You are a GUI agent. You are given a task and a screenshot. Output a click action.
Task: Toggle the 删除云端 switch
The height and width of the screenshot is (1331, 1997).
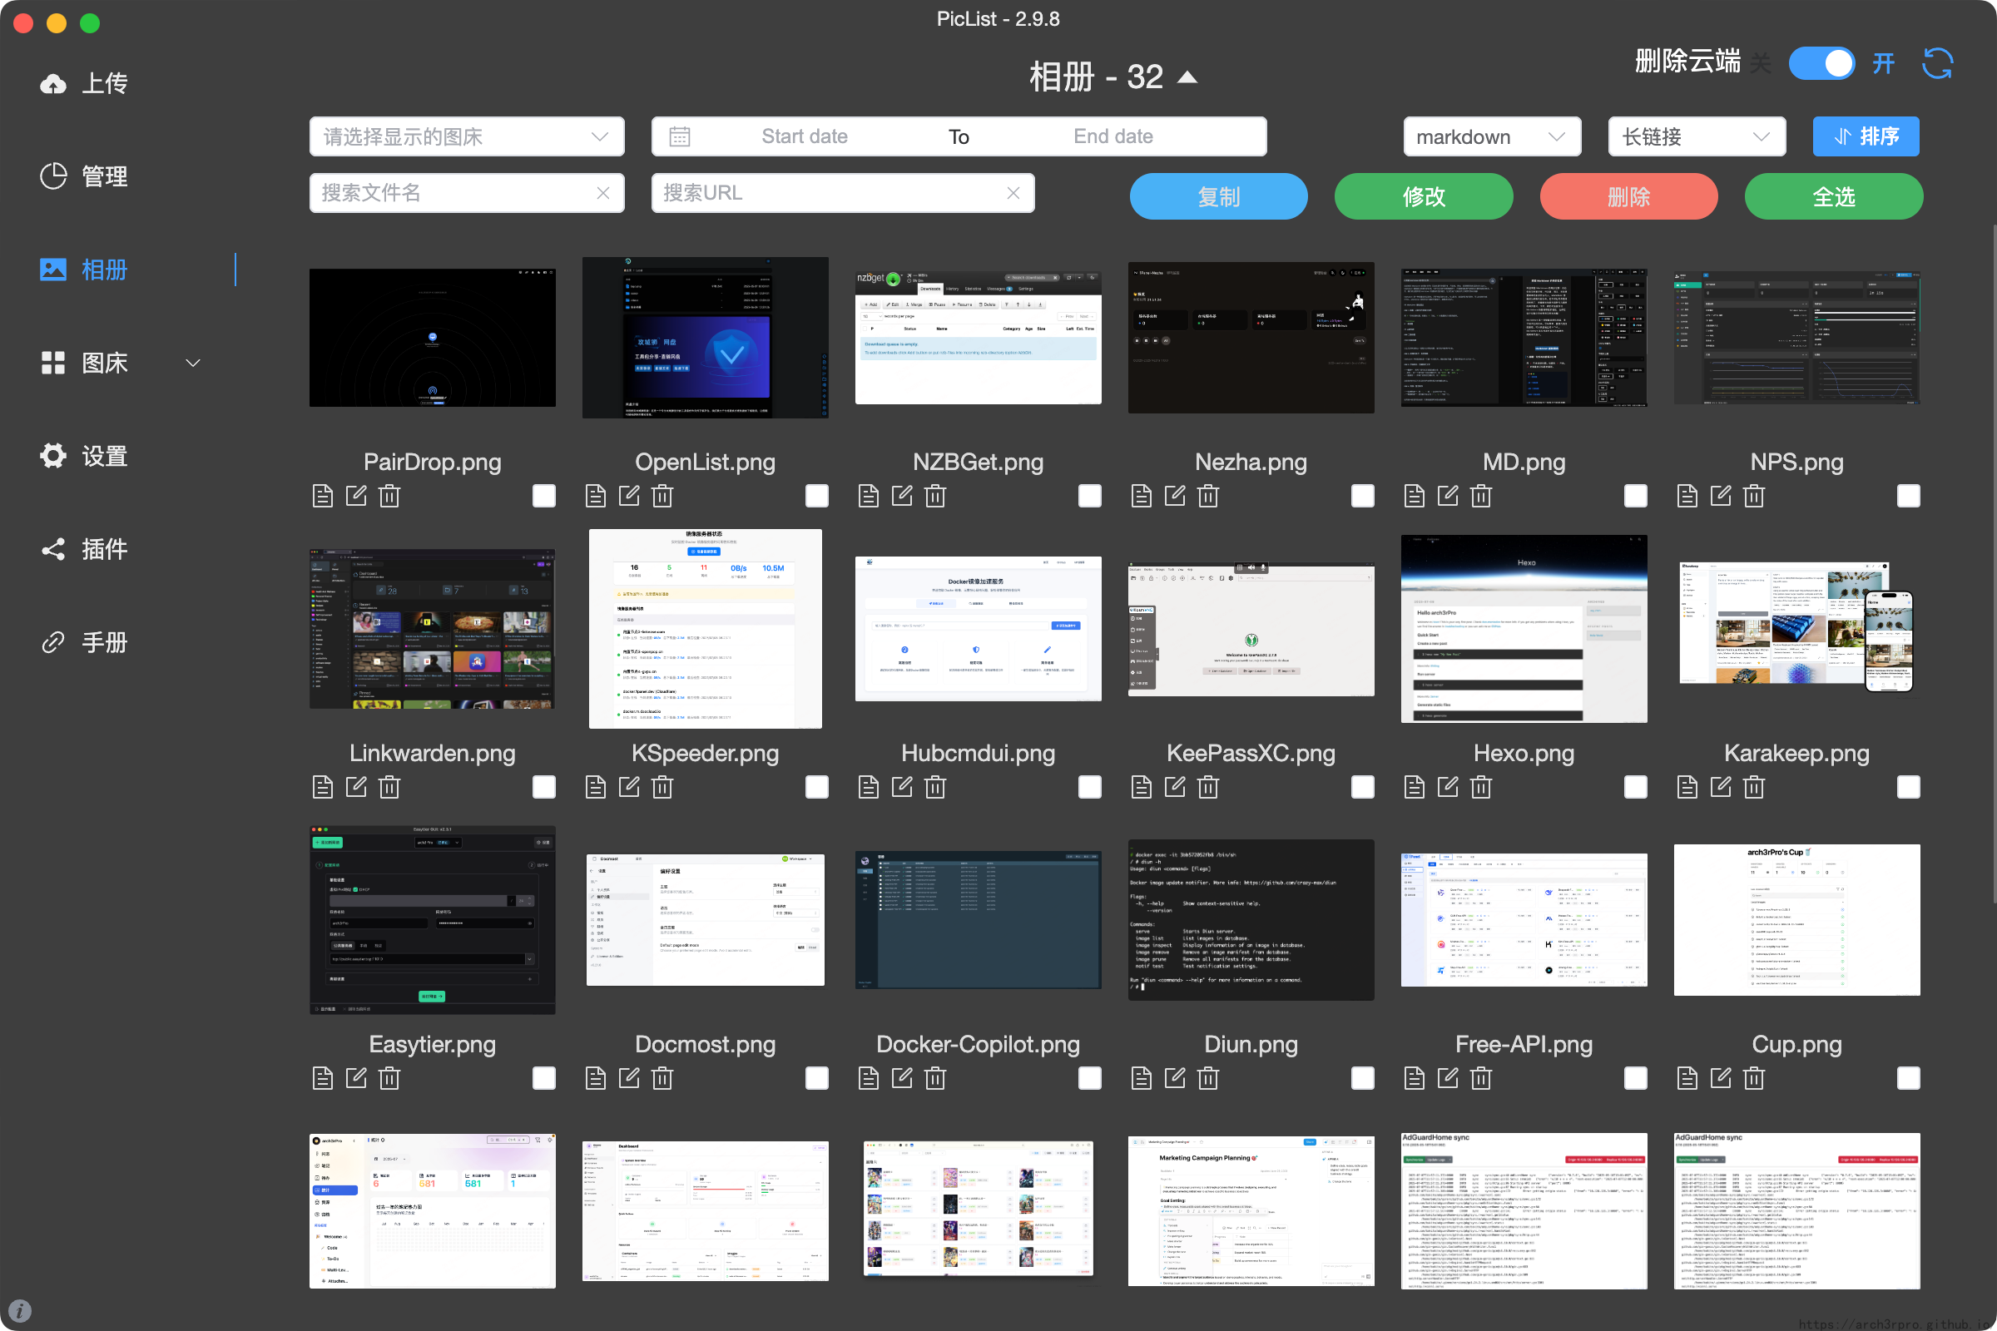click(x=1821, y=64)
